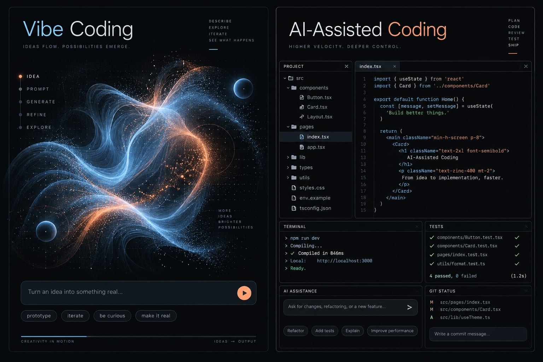Select the PROMPT step dot
Image resolution: width=543 pixels, height=362 pixels.
pyautogui.click(x=20, y=89)
